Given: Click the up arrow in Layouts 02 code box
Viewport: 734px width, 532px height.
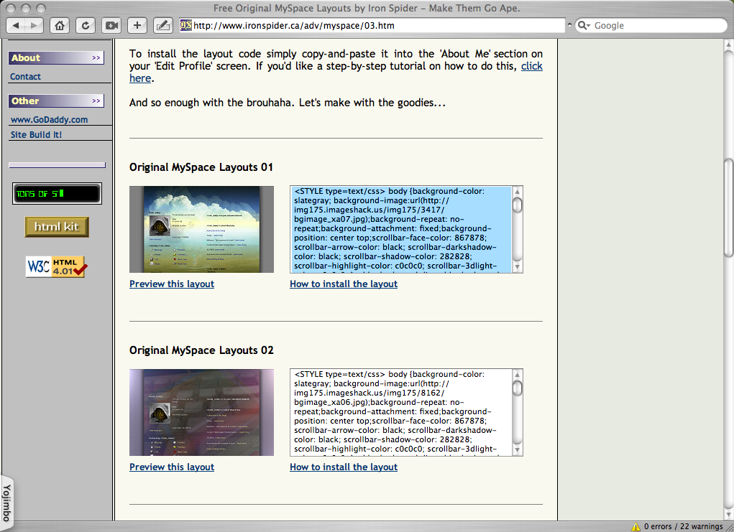Looking at the screenshot, I should pos(518,375).
